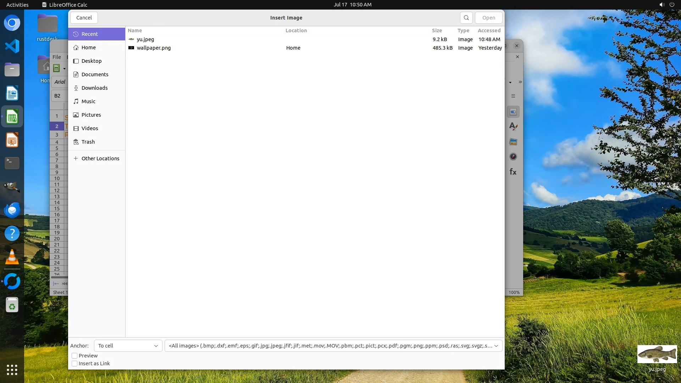Open the Sidebar Functions fx icon
The height and width of the screenshot is (383, 681).
point(513,172)
